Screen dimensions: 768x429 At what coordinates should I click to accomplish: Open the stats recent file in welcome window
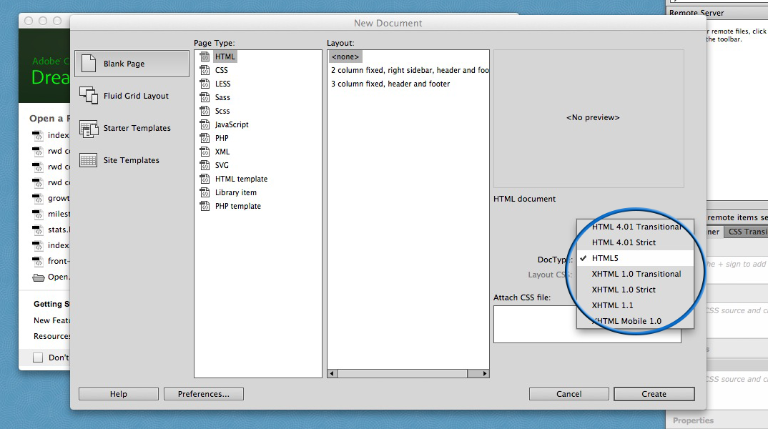click(51, 230)
